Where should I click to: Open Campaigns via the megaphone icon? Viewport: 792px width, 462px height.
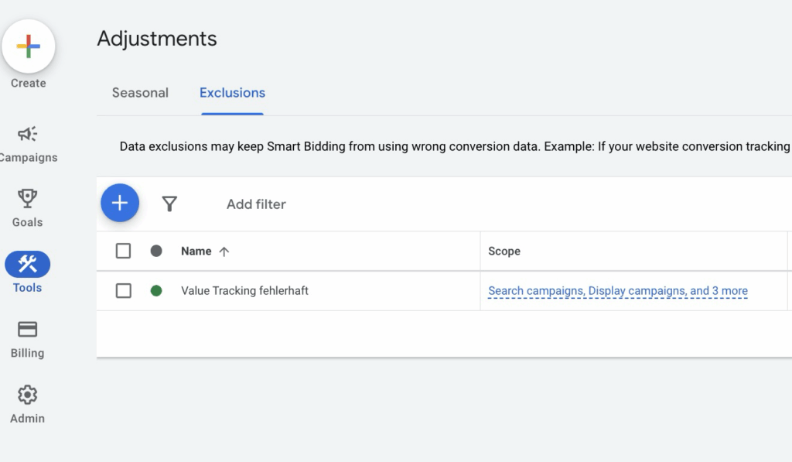coord(28,135)
